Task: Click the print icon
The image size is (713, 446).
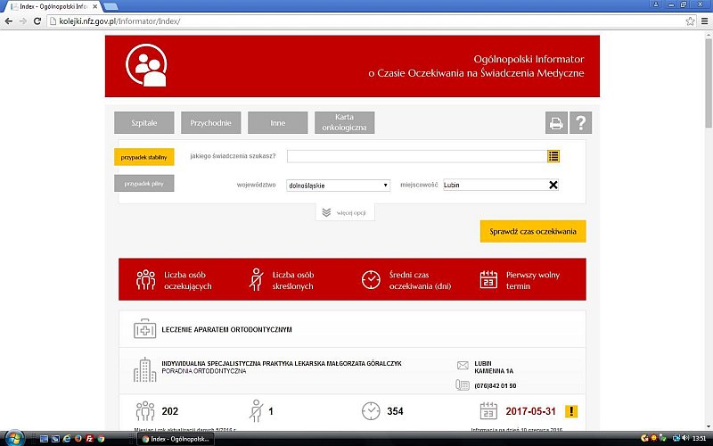Action: click(x=555, y=123)
